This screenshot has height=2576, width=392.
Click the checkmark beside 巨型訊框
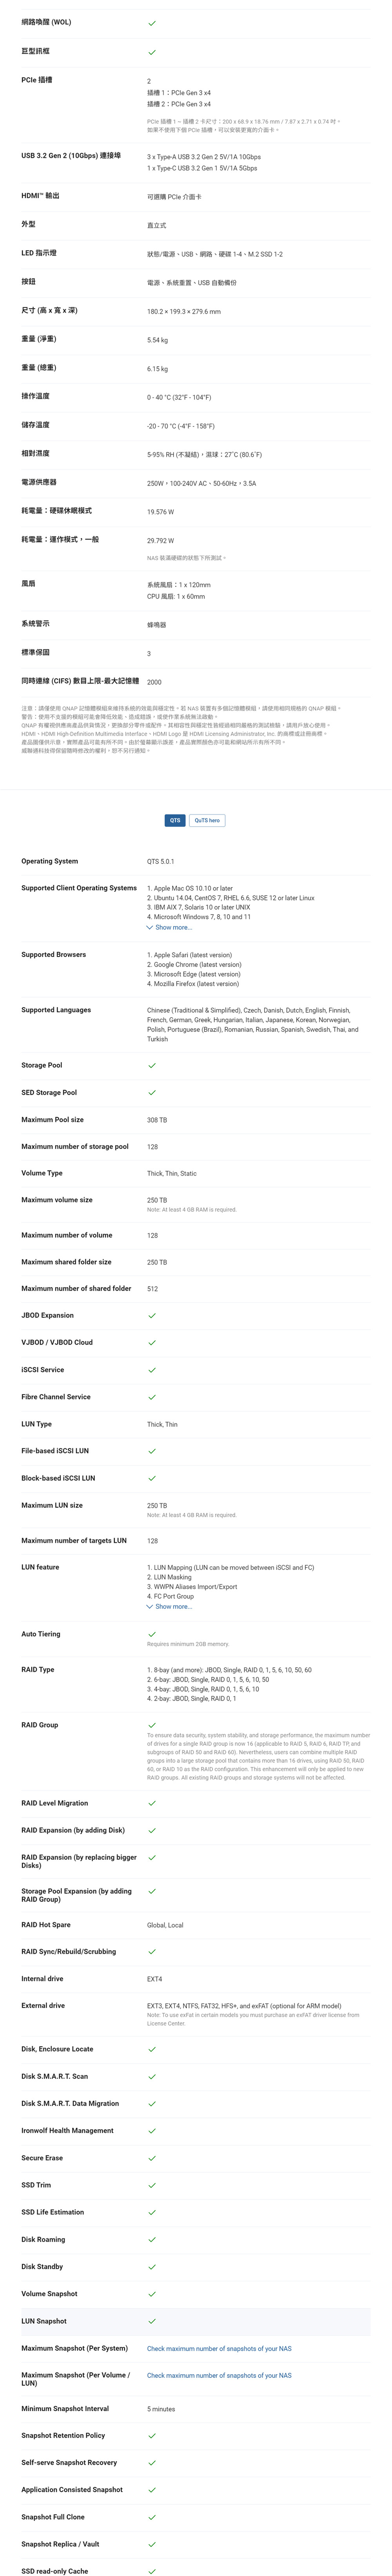point(152,51)
